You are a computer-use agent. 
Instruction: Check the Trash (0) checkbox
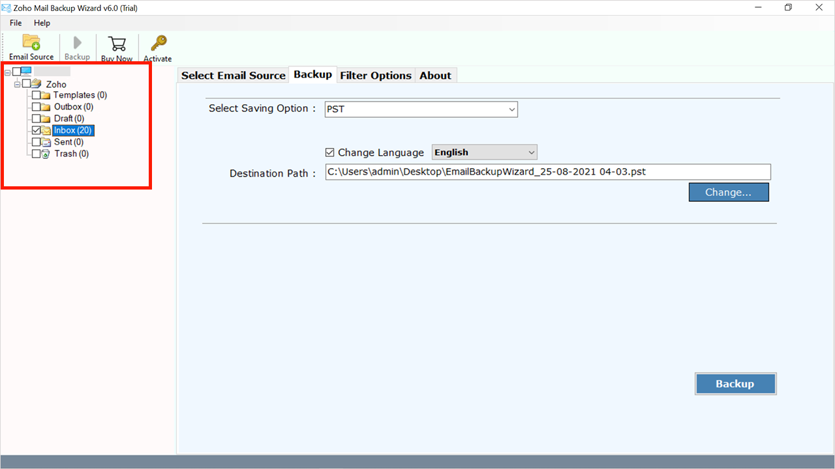pyautogui.click(x=37, y=154)
